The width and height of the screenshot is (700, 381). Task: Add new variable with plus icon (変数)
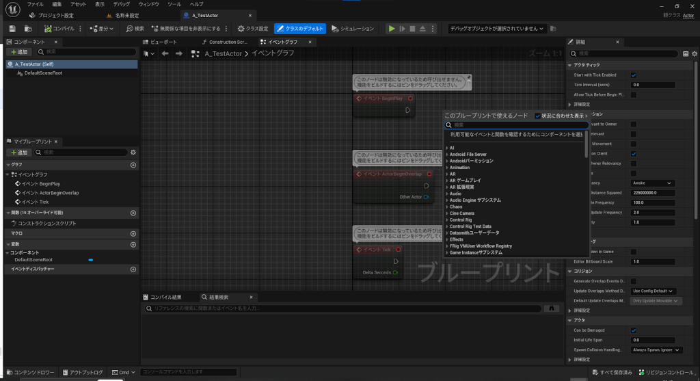pos(133,244)
